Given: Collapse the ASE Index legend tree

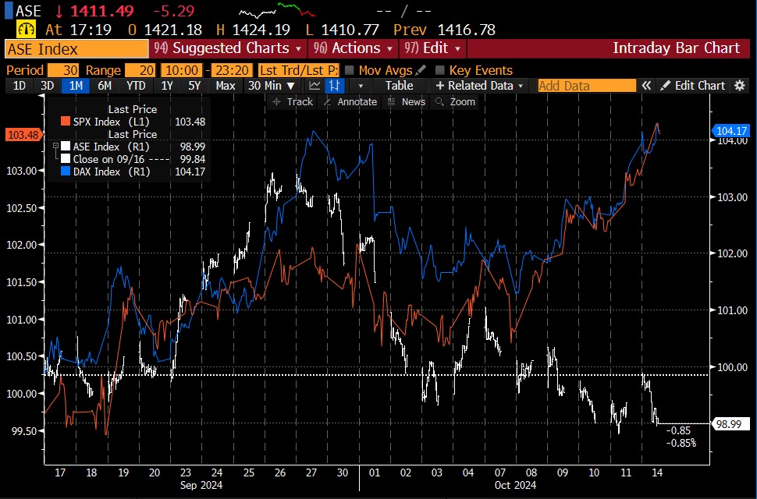Looking at the screenshot, I should tap(55, 147).
